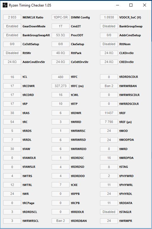Click the tWR value field
Viewport: 152px width, 229px height.
[x=12, y=194]
